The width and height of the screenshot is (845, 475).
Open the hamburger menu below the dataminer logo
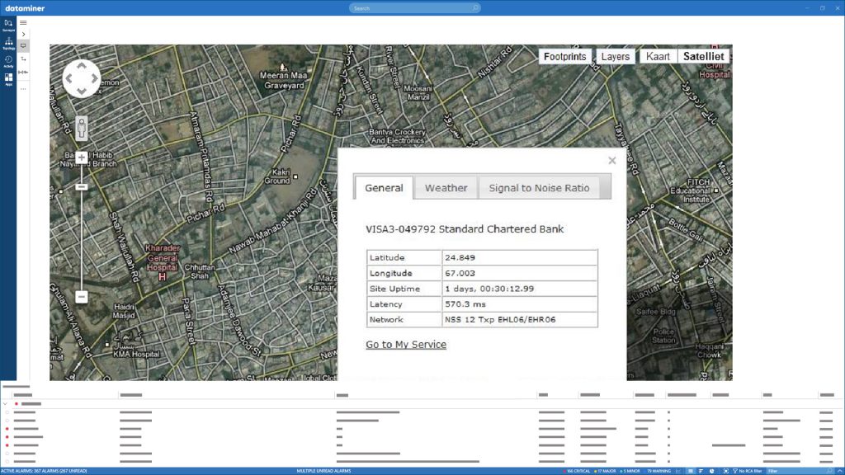[23, 22]
